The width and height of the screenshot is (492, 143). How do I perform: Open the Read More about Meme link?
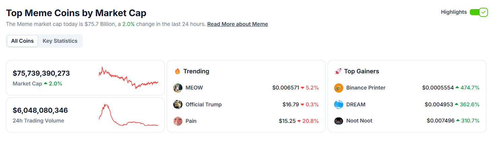coord(238,24)
